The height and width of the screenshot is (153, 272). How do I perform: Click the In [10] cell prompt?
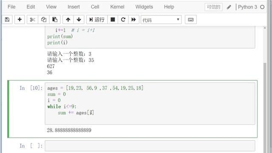[31, 88]
